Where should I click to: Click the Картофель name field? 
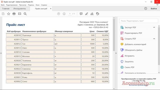(38, 73)
